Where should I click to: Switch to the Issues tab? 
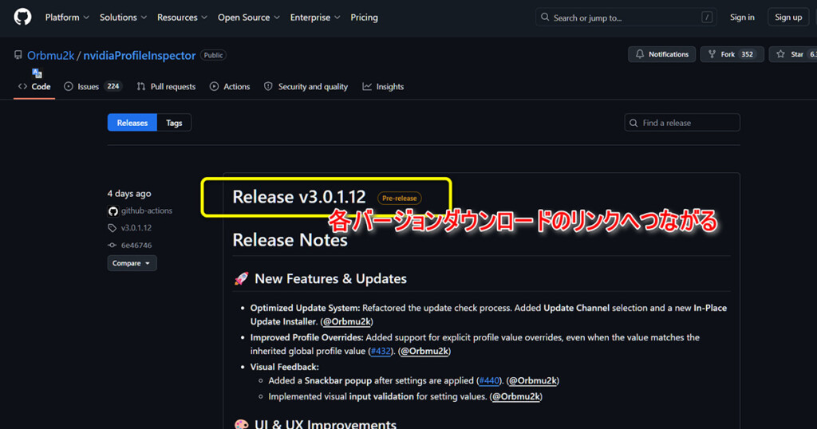coord(93,86)
